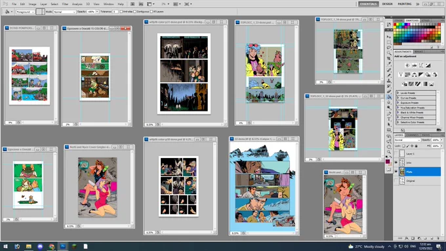Open the Mode dropdown in options bar
The image size is (446, 251).
pos(64,12)
